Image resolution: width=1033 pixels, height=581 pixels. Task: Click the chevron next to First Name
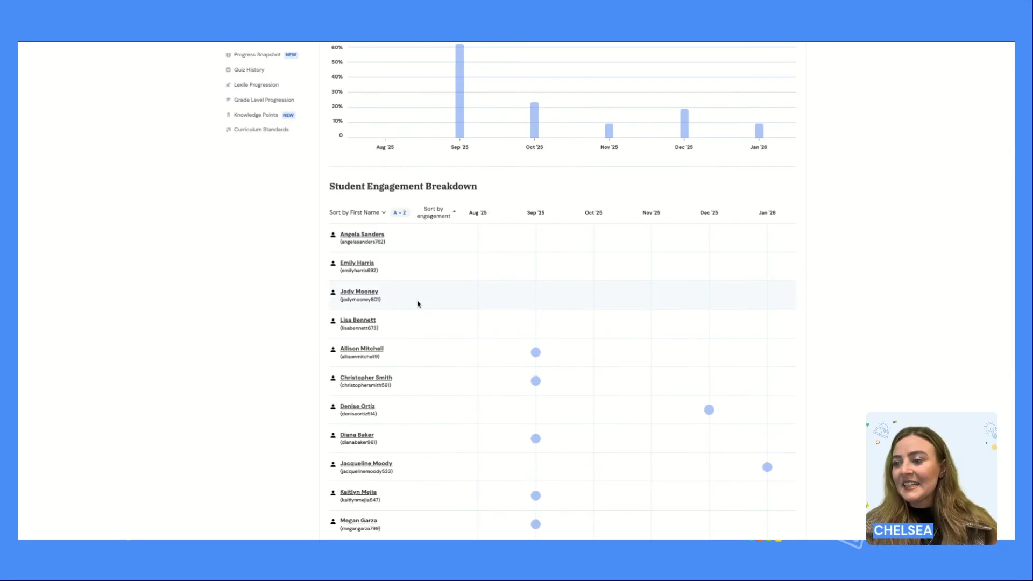pyautogui.click(x=384, y=213)
